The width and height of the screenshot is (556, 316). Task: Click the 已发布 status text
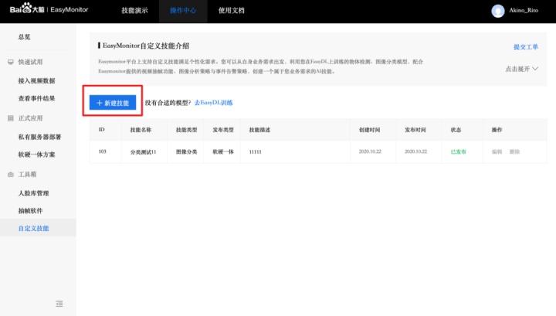point(459,151)
